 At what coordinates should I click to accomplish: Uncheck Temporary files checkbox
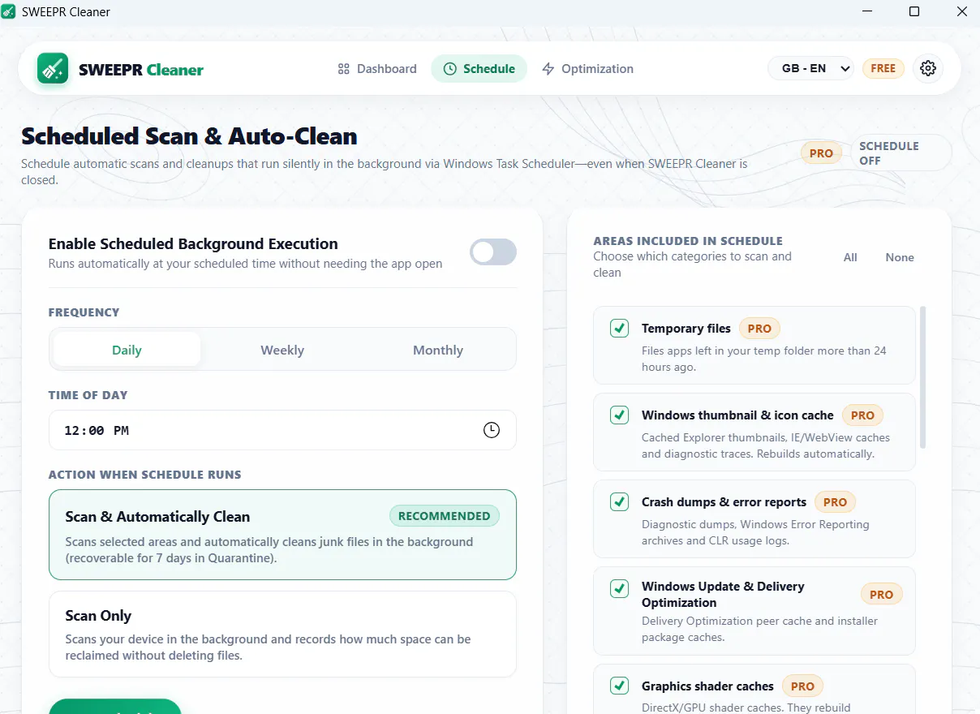pos(619,329)
